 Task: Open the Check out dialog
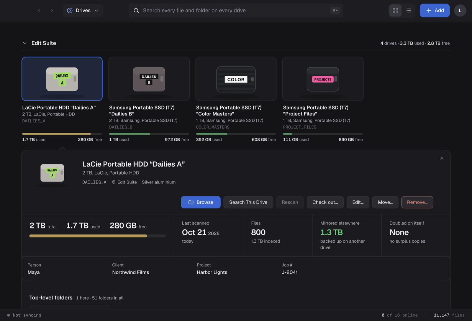325,202
